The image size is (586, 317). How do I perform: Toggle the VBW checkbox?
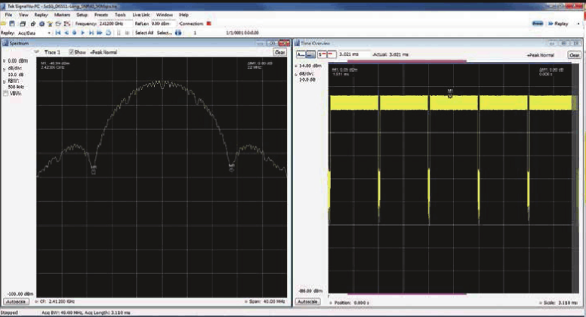[5, 94]
